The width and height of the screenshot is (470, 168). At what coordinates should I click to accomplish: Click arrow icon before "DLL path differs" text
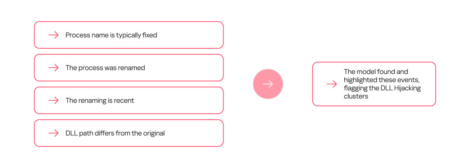54,133
